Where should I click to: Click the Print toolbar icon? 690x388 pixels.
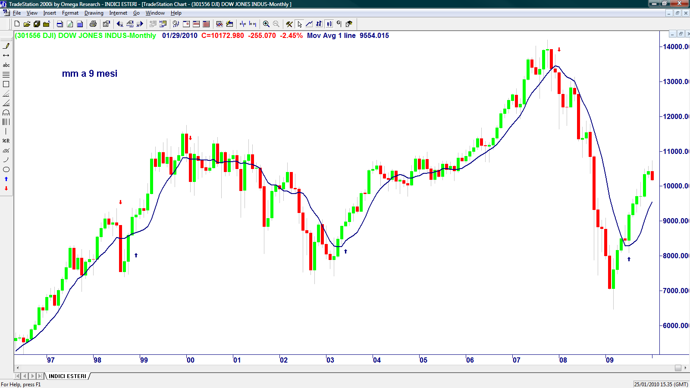click(x=93, y=24)
